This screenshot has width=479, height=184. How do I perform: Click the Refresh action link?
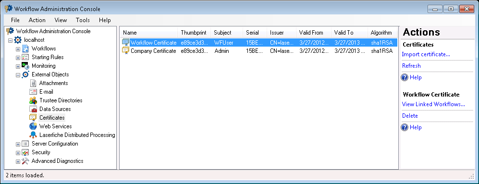point(411,66)
